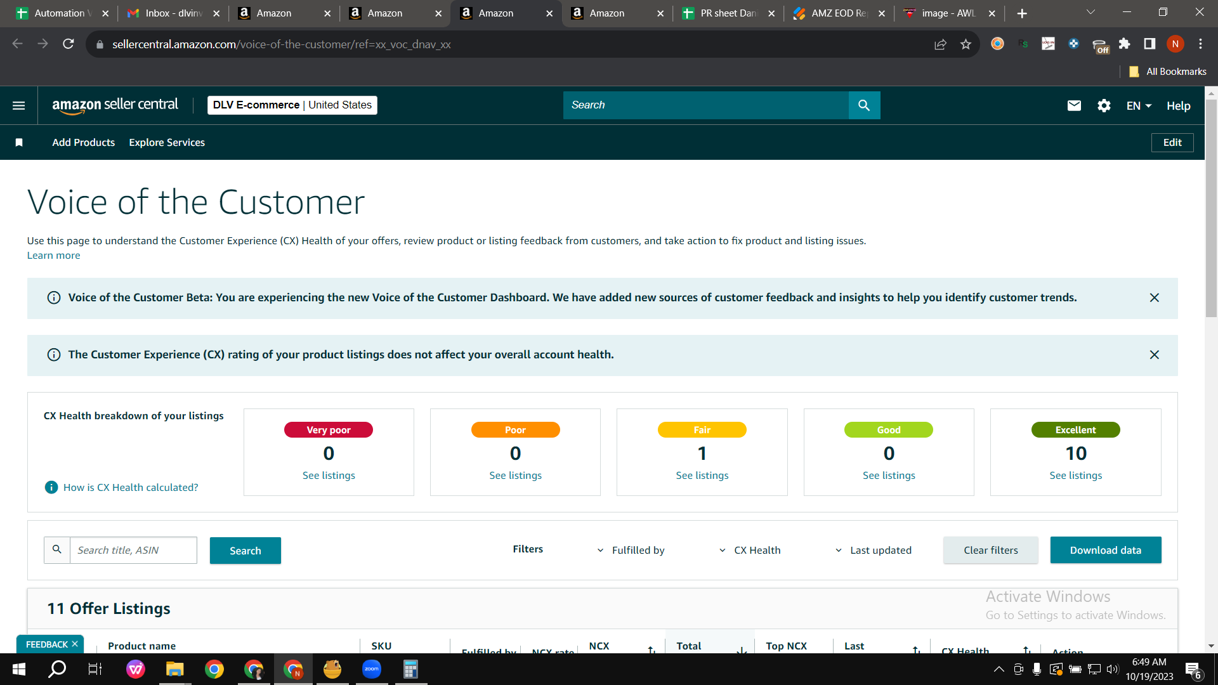Go back to the previous page in browser

point(18,44)
